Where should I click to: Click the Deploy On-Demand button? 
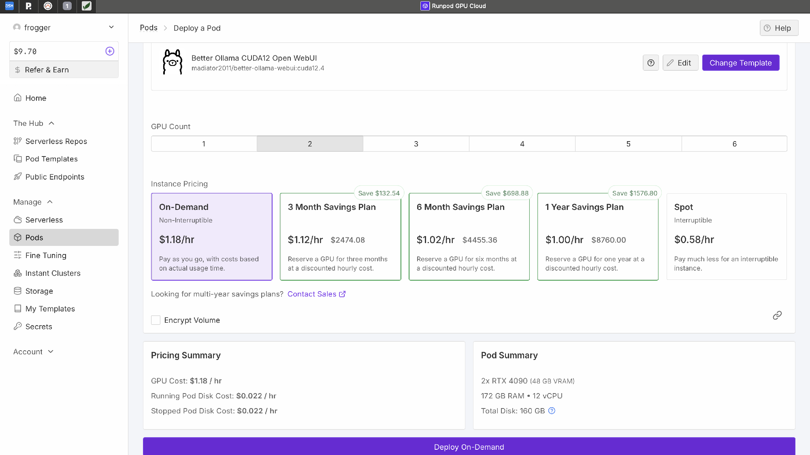coord(469,447)
